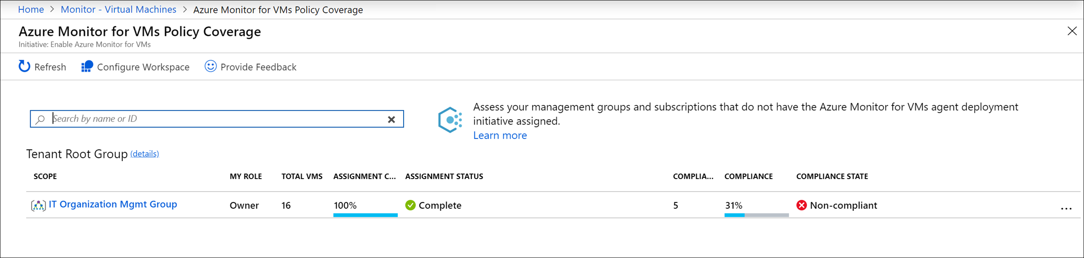
Task: Close the Policy Coverage blade
Action: pos(1072,31)
